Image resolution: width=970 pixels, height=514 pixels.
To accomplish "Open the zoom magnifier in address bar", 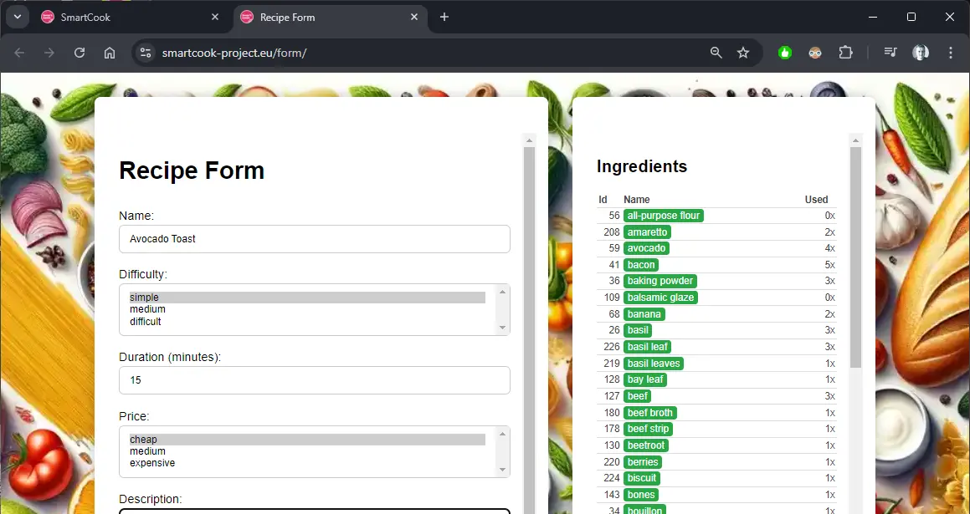I will coord(716,53).
